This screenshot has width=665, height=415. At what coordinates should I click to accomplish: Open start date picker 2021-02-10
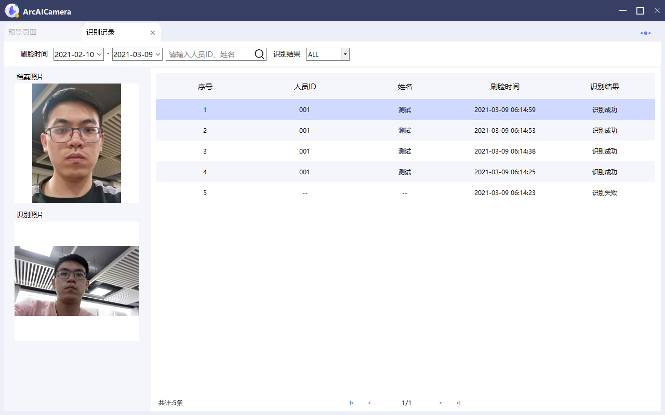coord(78,54)
